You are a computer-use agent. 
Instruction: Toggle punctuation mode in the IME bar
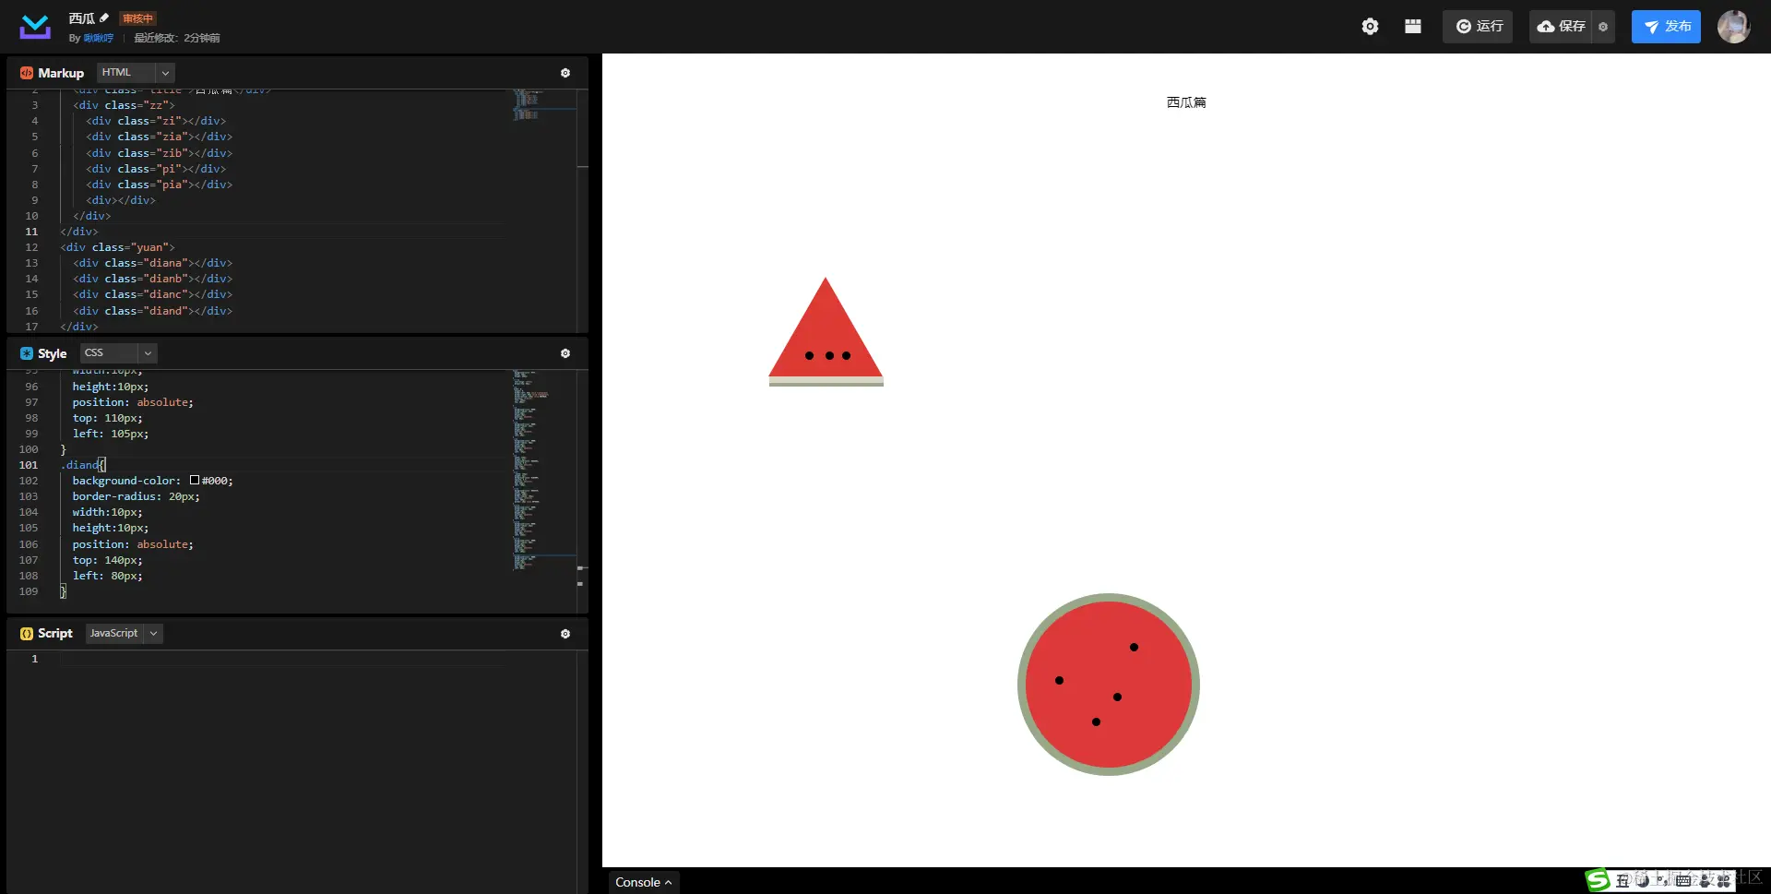(1662, 881)
